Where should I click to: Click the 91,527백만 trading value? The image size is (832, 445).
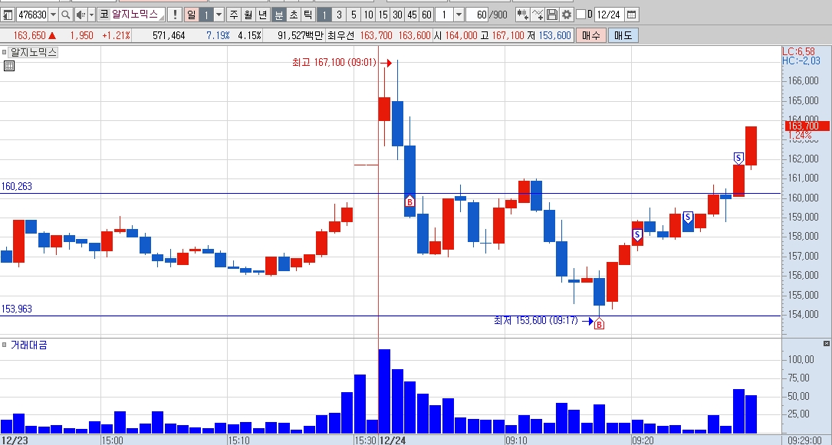pyautogui.click(x=301, y=35)
